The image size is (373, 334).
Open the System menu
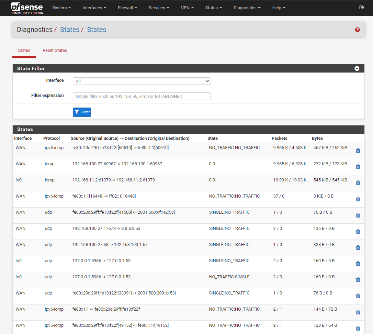tap(61, 8)
